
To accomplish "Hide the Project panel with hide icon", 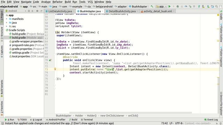I will click(42, 11).
